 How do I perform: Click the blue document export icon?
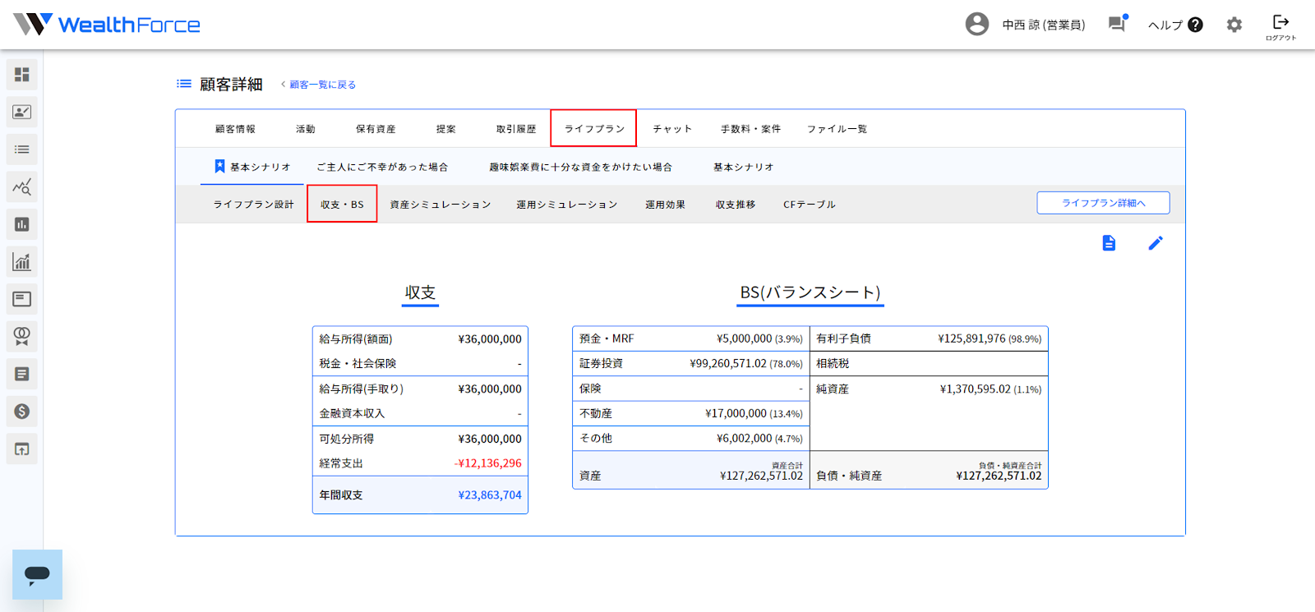[x=1109, y=243]
